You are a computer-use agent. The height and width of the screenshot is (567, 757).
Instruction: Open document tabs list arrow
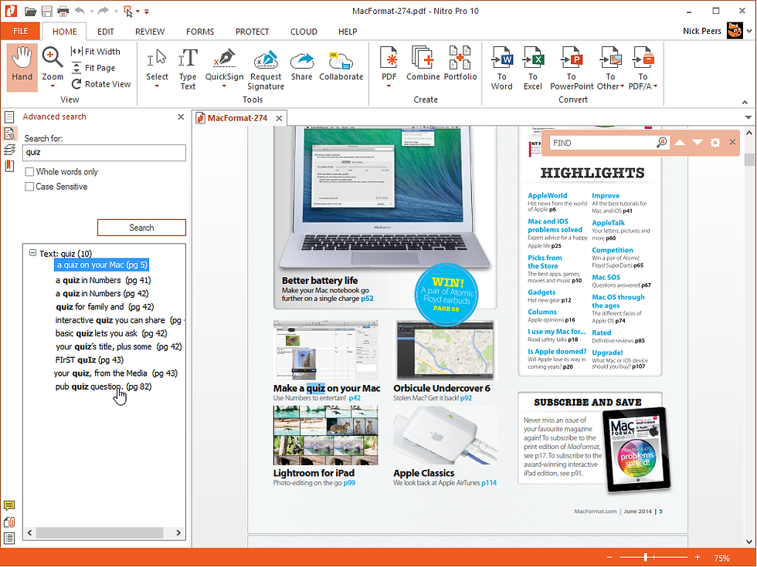[748, 117]
